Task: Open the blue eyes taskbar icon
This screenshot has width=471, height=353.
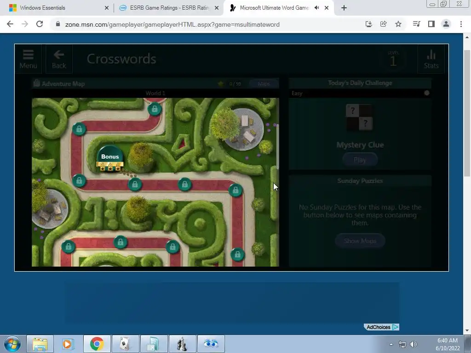Action: (211, 344)
